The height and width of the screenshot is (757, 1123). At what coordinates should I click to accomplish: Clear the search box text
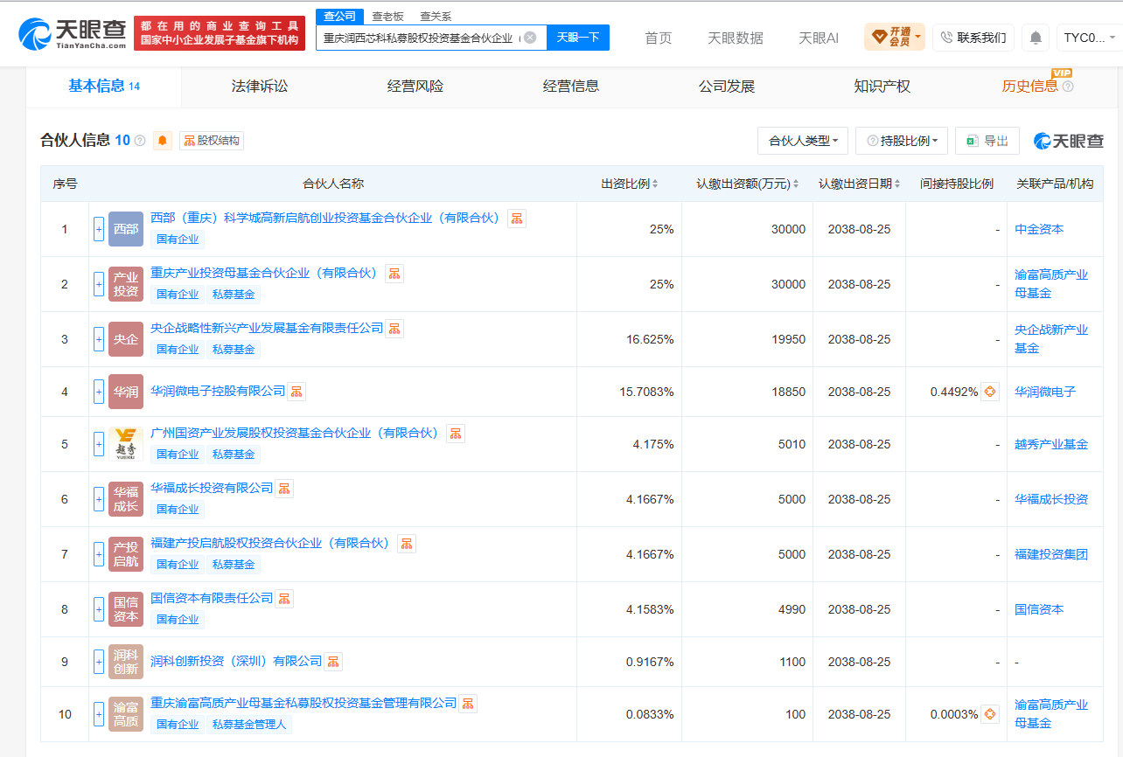[530, 38]
